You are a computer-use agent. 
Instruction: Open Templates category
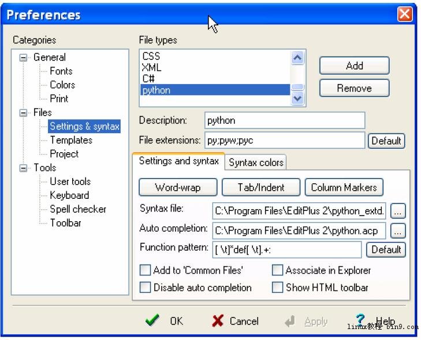[x=71, y=140]
